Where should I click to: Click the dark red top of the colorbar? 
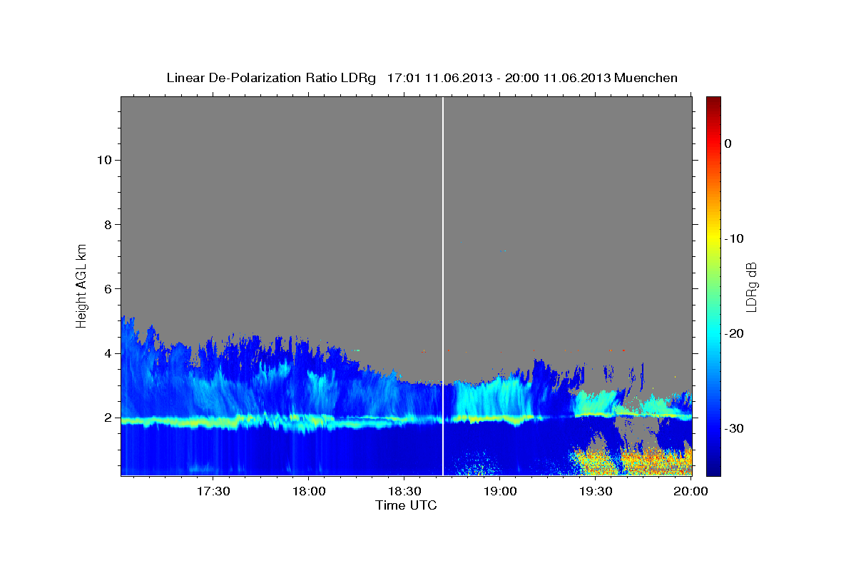pos(713,102)
